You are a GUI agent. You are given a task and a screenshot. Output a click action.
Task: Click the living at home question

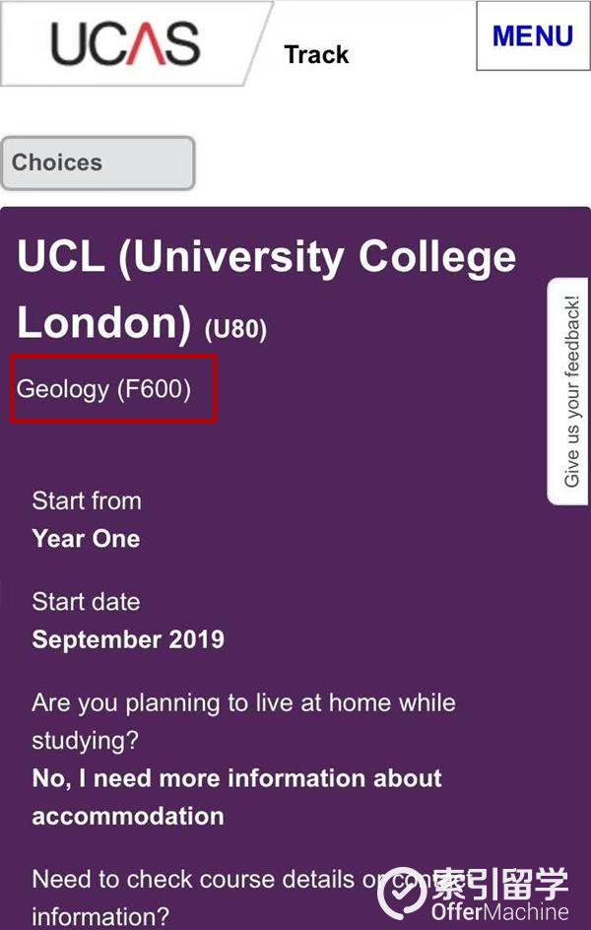click(x=243, y=721)
